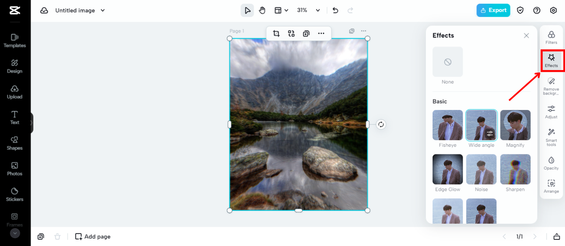Open the Photos sidebar panel
The height and width of the screenshot is (246, 565).
pos(15,169)
